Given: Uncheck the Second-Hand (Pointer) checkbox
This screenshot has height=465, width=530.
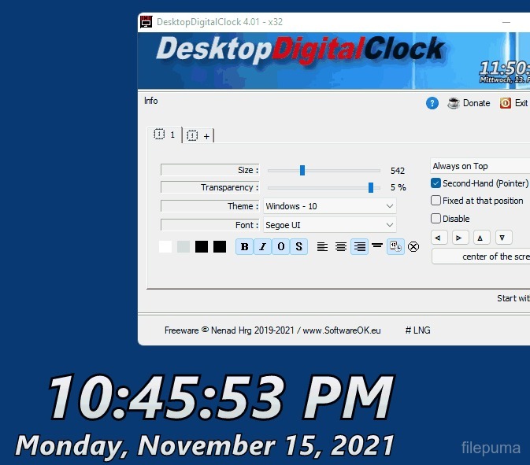Looking at the screenshot, I should (x=436, y=183).
